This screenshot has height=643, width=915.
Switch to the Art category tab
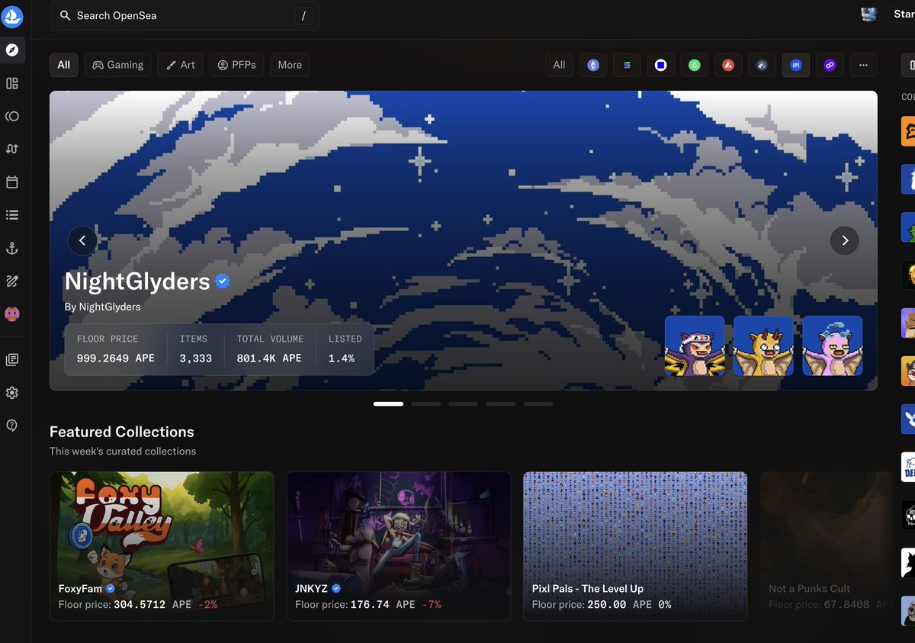pos(181,65)
